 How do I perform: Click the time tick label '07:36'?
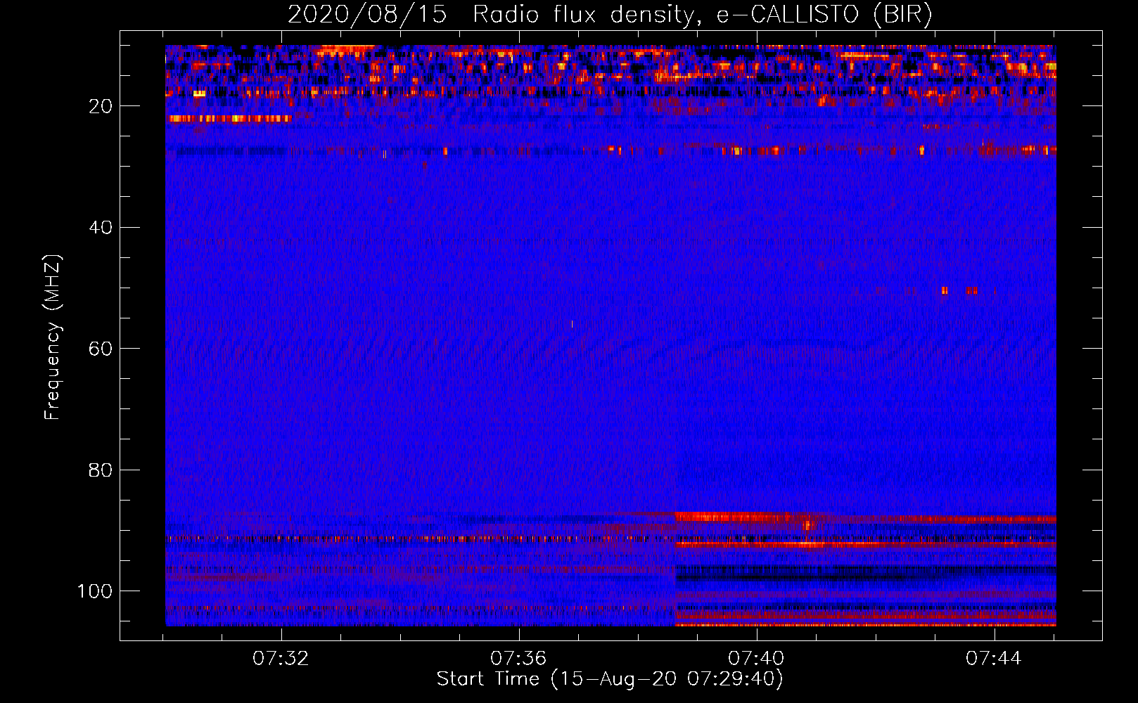tap(518, 659)
